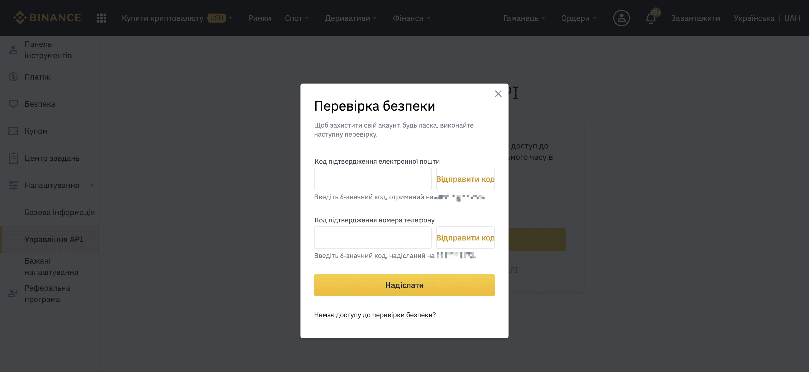Open Немає доступу до перевірки безпеки link
The width and height of the screenshot is (809, 372).
375,315
